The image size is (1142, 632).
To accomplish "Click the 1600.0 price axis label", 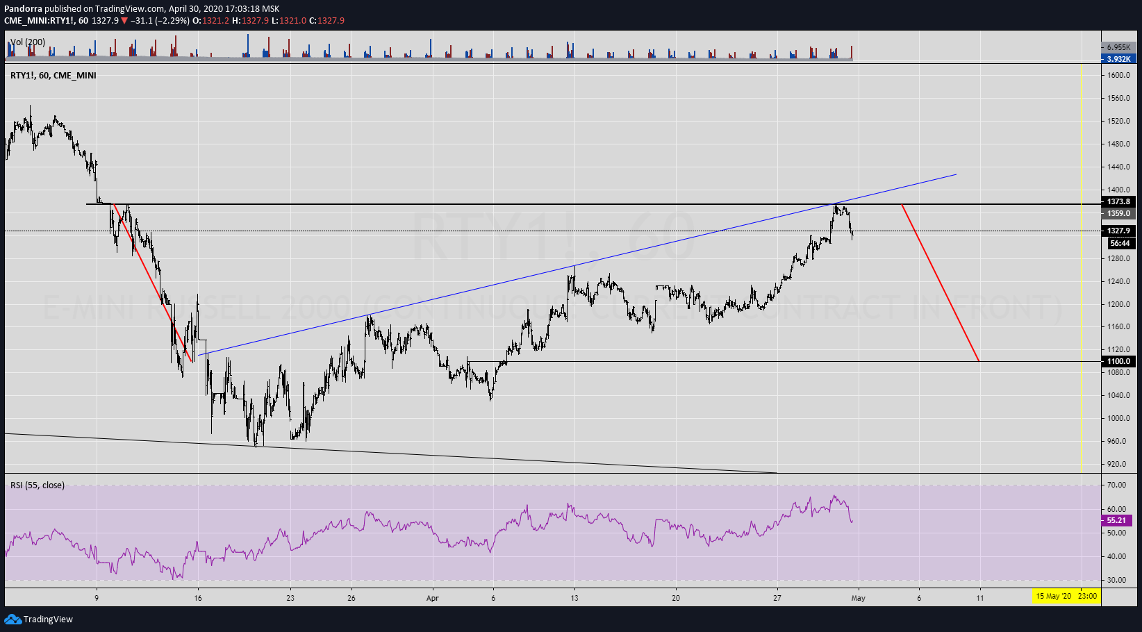I will coord(1119,75).
